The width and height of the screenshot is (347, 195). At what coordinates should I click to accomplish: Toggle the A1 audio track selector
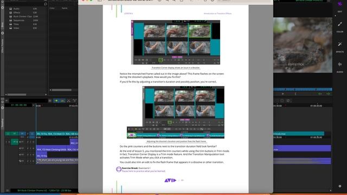(15, 142)
